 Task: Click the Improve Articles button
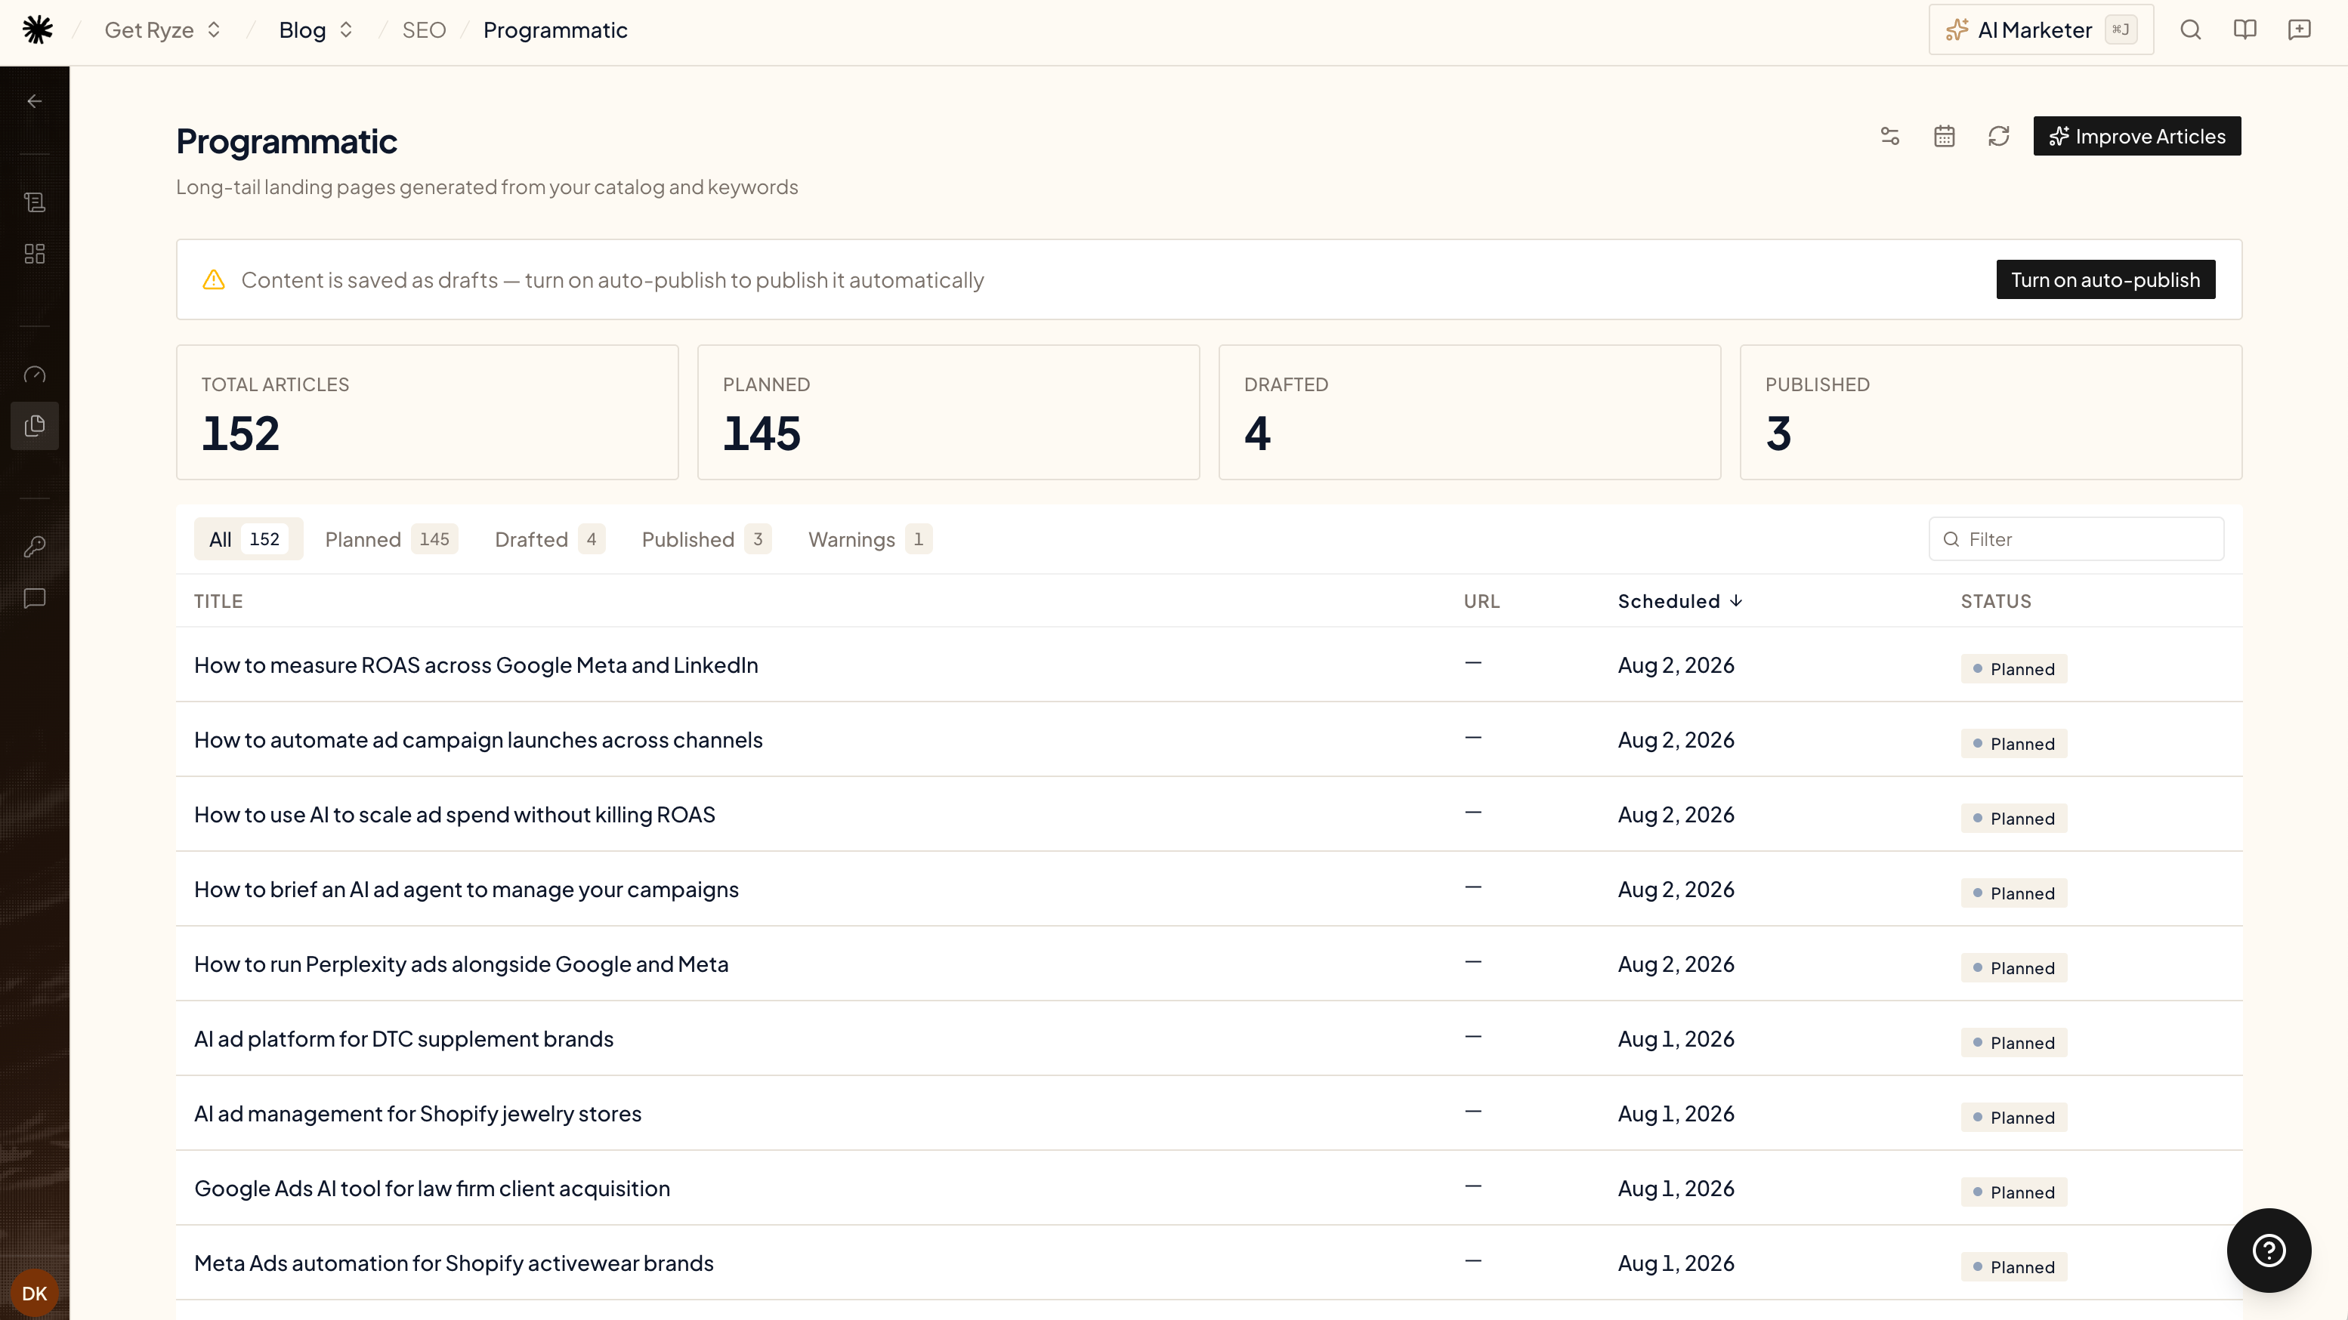(2136, 136)
